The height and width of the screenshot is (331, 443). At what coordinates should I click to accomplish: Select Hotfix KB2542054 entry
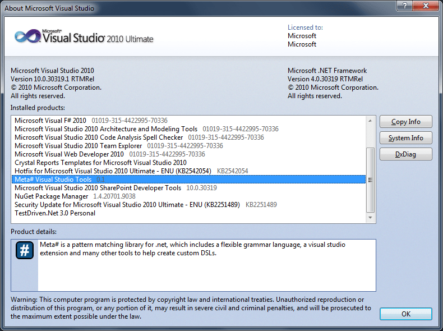(x=188, y=171)
